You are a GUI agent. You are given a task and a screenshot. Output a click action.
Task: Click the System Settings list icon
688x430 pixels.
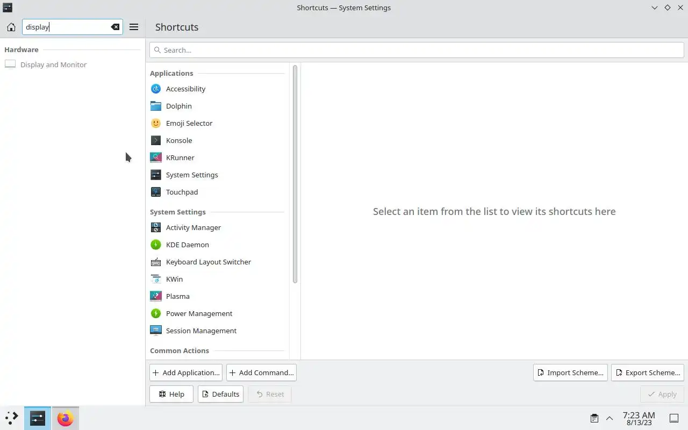pos(156,175)
